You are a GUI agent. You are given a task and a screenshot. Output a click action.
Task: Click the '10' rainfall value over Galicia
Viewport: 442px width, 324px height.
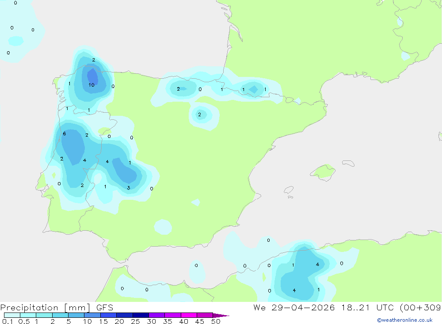[x=91, y=85]
